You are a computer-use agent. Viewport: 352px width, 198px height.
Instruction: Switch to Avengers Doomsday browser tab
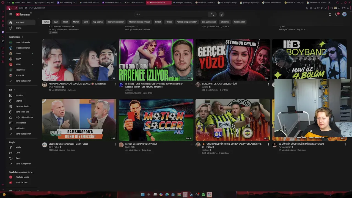coord(183,2)
